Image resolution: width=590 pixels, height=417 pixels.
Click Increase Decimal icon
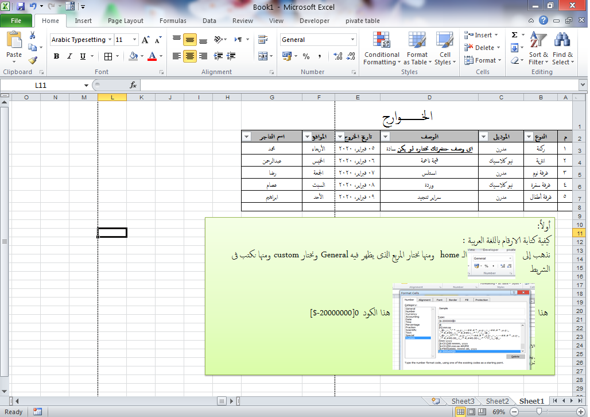(x=338, y=56)
